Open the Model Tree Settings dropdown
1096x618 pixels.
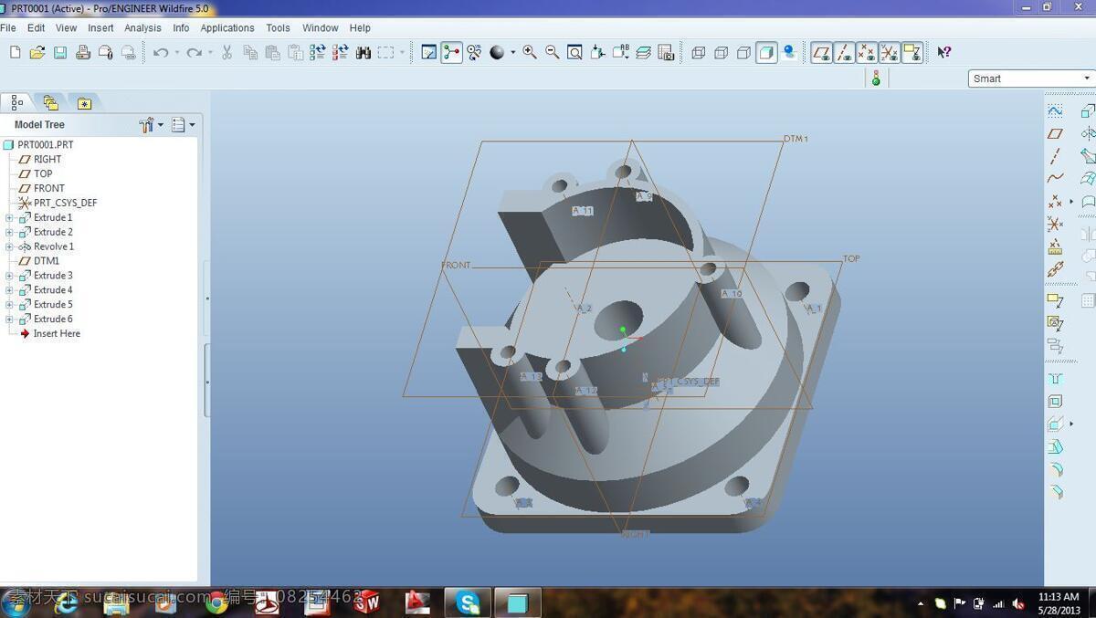pos(152,125)
